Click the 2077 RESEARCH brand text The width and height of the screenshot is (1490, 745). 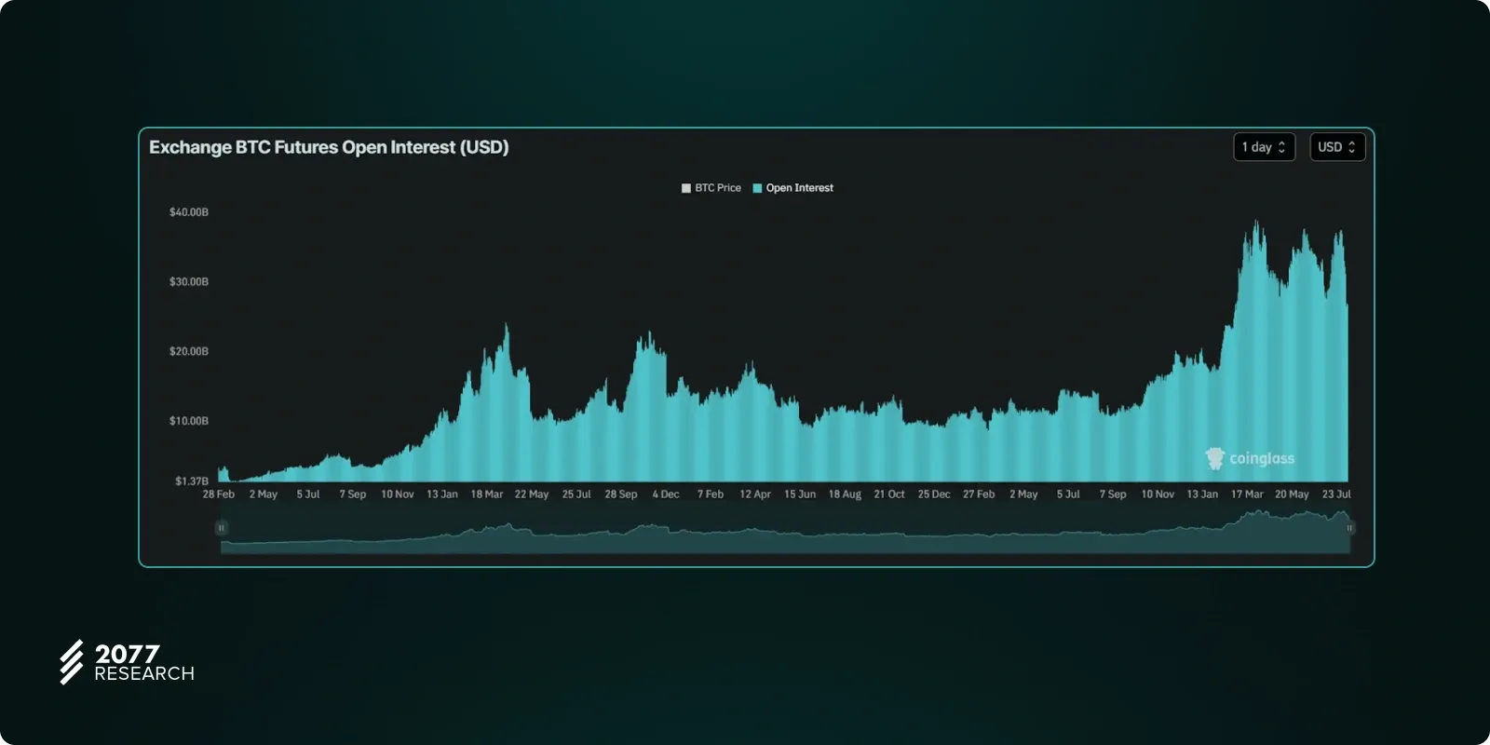point(144,663)
